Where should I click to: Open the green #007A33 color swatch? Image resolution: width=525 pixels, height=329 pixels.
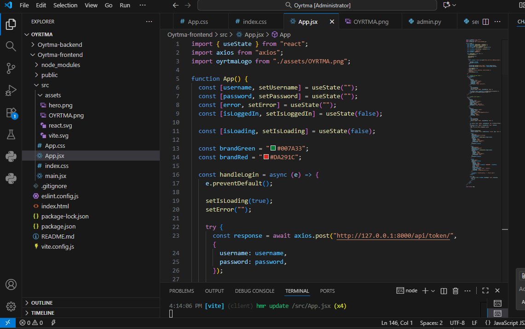[273, 148]
